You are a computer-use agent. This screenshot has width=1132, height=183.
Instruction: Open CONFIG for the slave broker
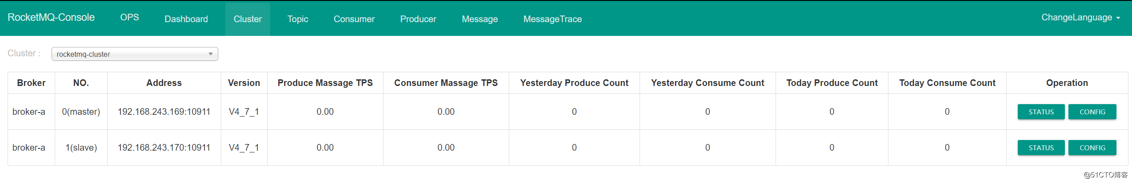coord(1092,148)
